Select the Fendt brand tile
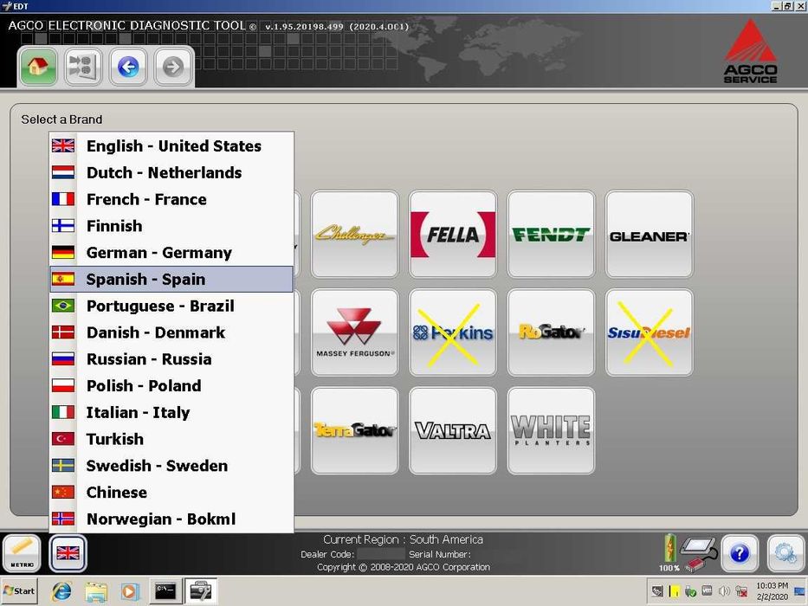 (x=551, y=235)
